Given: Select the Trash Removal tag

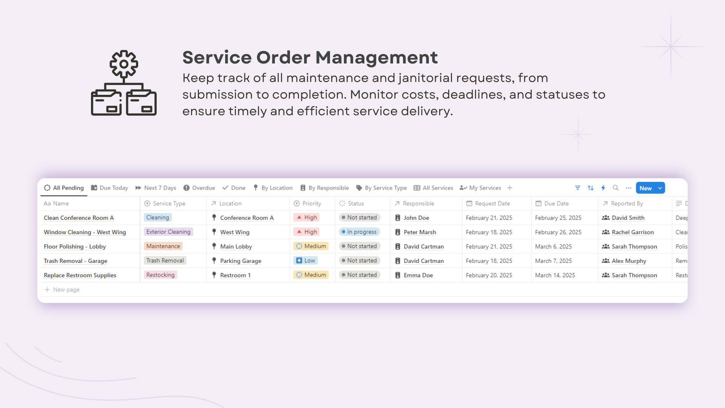Looking at the screenshot, I should point(165,260).
